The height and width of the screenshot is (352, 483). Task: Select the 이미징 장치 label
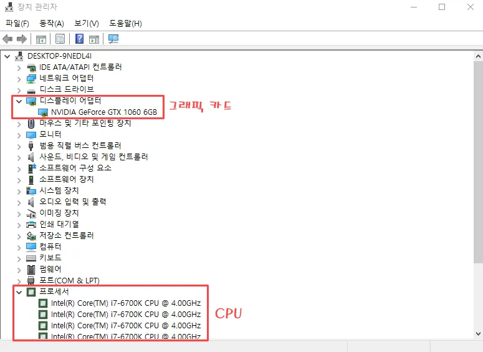pos(59,213)
